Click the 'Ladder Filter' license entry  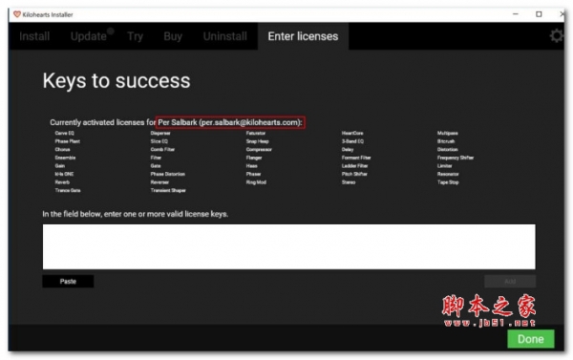click(355, 166)
